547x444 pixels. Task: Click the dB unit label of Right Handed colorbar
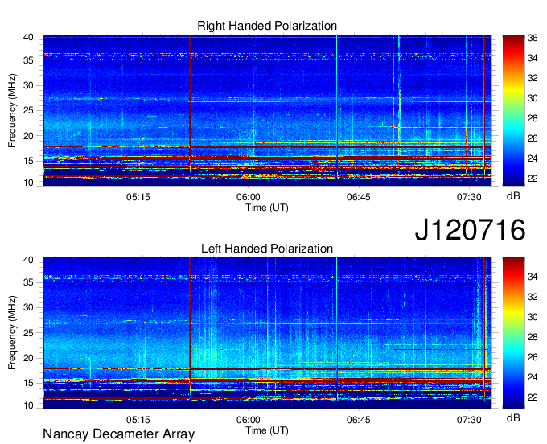click(513, 196)
